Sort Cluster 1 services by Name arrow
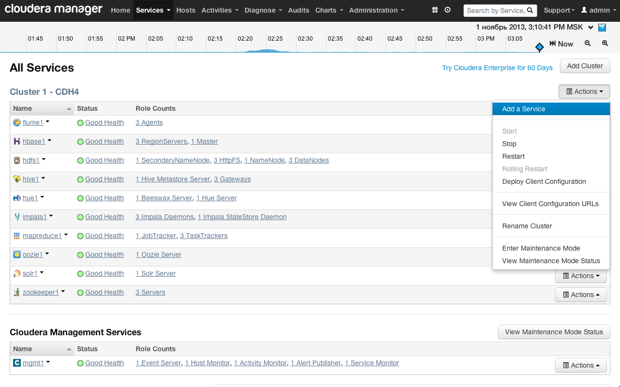Viewport: 620px width, 387px height. pyautogui.click(x=69, y=109)
